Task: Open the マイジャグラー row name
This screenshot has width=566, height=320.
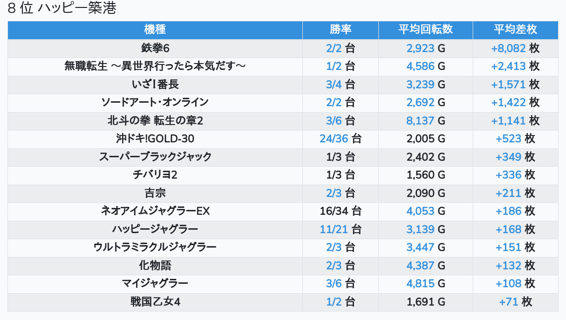Action: [155, 283]
